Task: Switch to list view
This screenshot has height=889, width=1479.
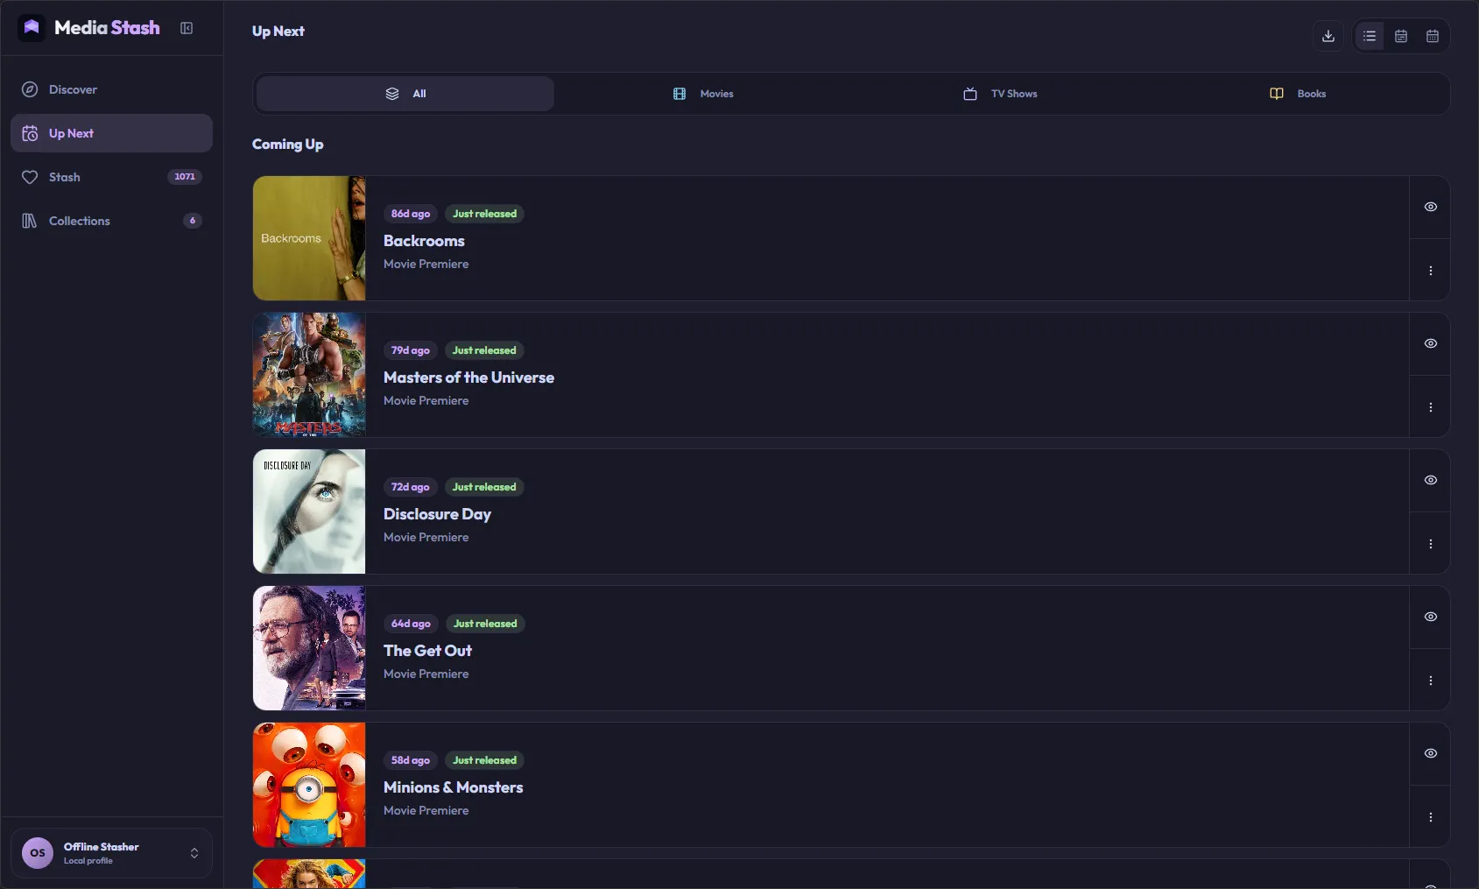Action: coord(1370,36)
